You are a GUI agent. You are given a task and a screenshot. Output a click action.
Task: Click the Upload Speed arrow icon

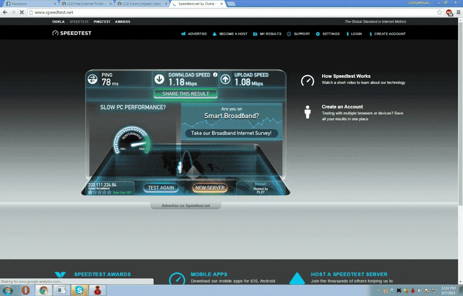[x=225, y=79]
